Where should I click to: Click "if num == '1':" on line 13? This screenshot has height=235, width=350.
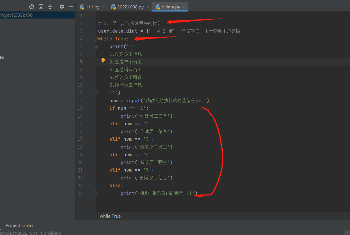click(129, 108)
